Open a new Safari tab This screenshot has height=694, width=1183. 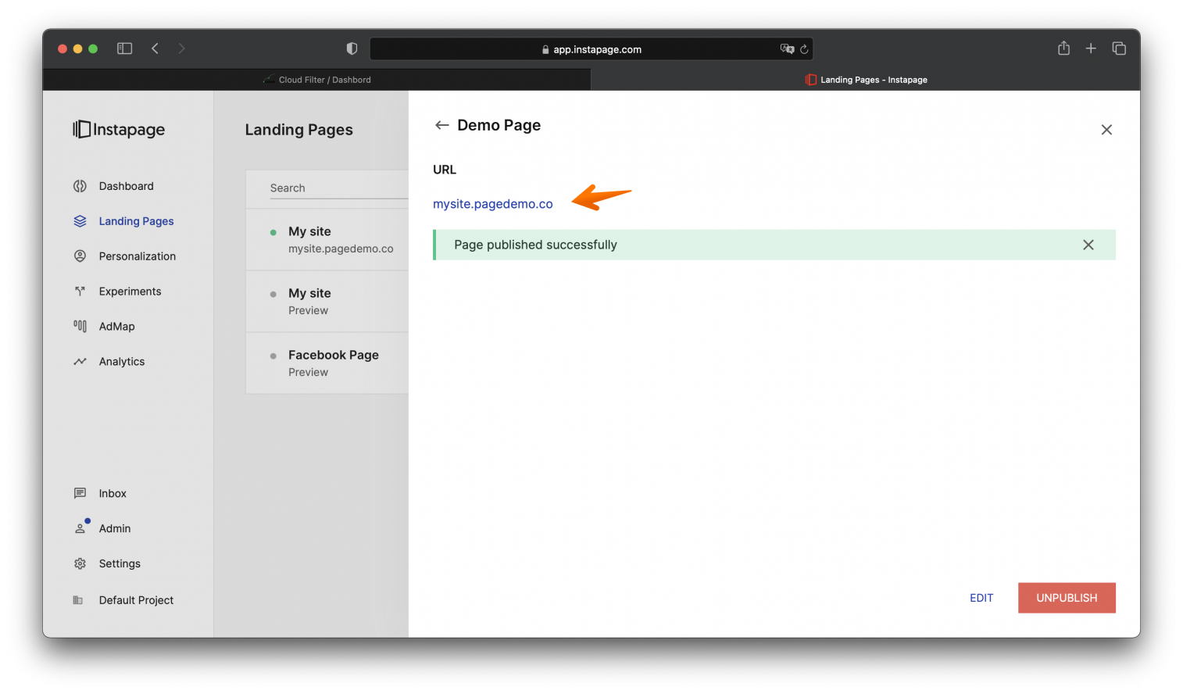(1091, 48)
